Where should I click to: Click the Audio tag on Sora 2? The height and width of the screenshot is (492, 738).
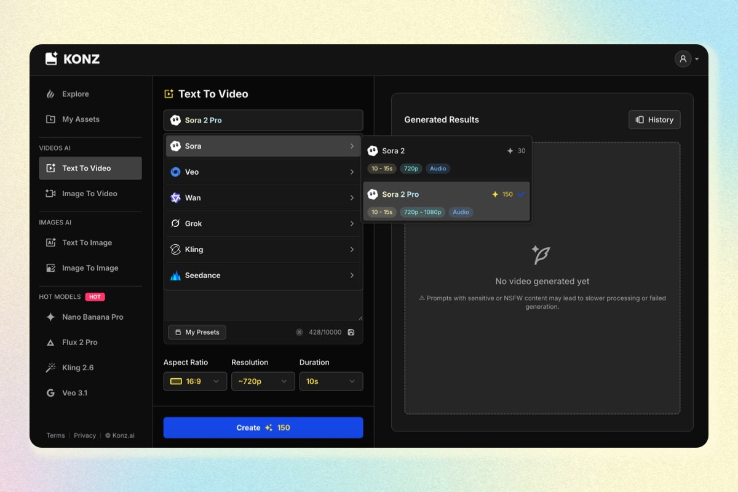[438, 169]
